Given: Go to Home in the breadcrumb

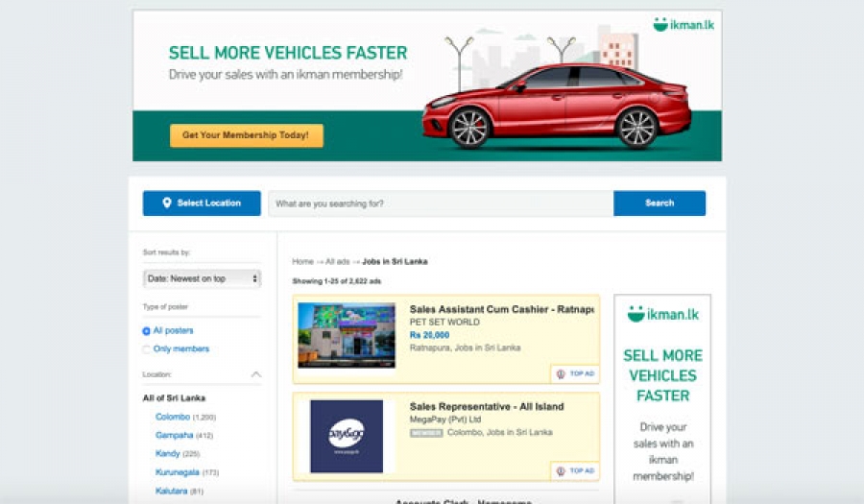Looking at the screenshot, I should 302,262.
